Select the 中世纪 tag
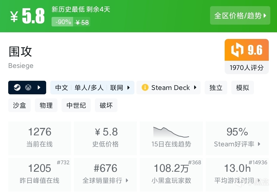 click(76, 105)
